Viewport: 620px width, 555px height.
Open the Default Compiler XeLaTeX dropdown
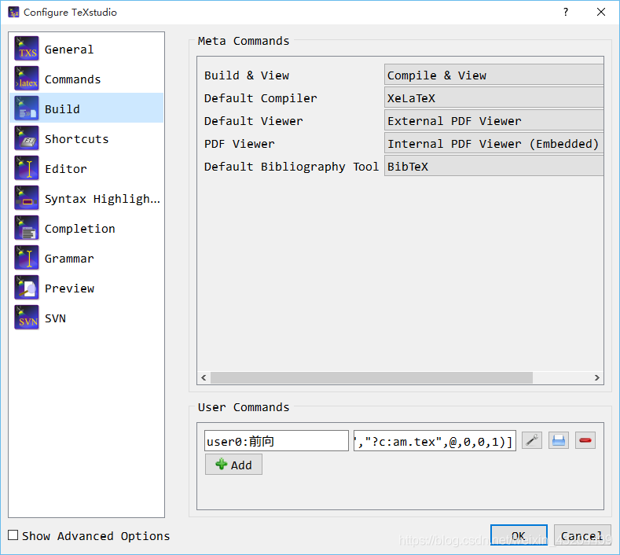coord(493,97)
